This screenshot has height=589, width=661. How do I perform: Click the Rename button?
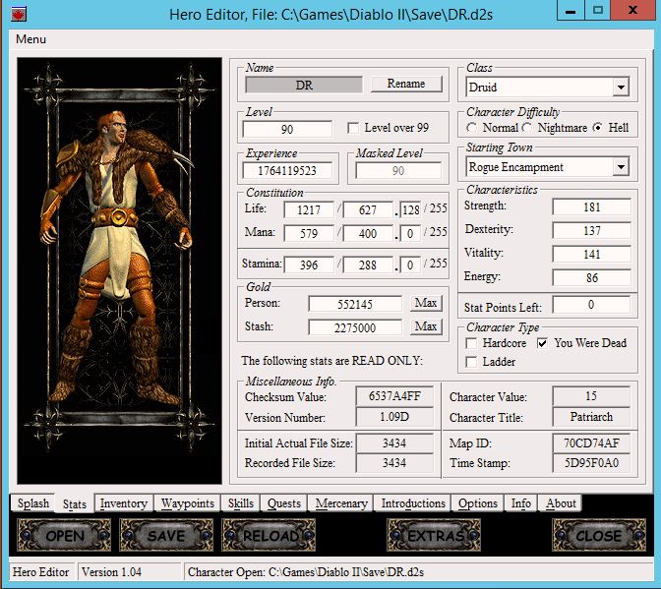[406, 84]
